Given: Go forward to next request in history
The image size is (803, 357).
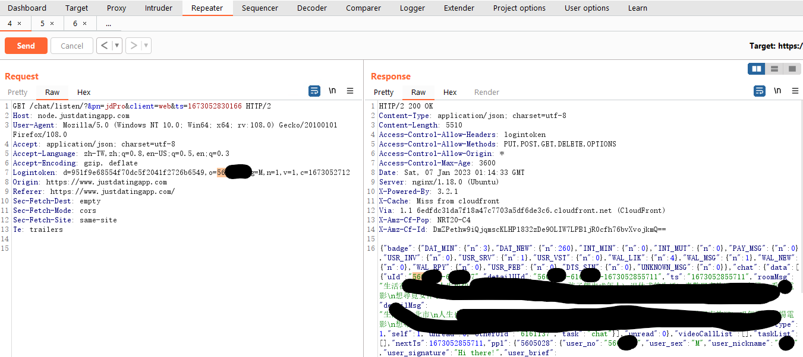Looking at the screenshot, I should (x=134, y=46).
